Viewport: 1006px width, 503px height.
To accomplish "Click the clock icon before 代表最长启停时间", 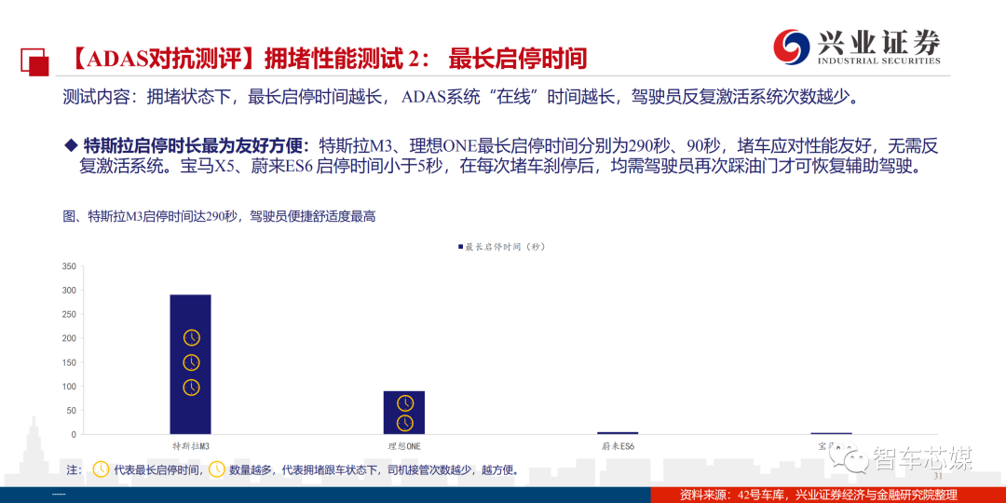I will 102,469.
